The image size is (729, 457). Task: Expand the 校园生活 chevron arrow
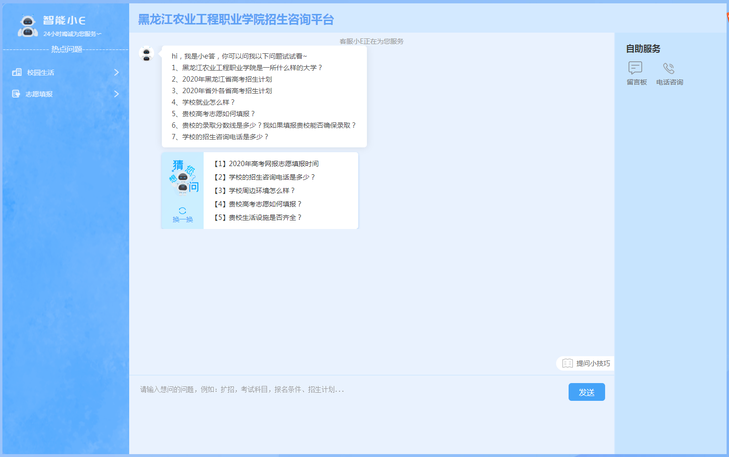[x=116, y=72]
